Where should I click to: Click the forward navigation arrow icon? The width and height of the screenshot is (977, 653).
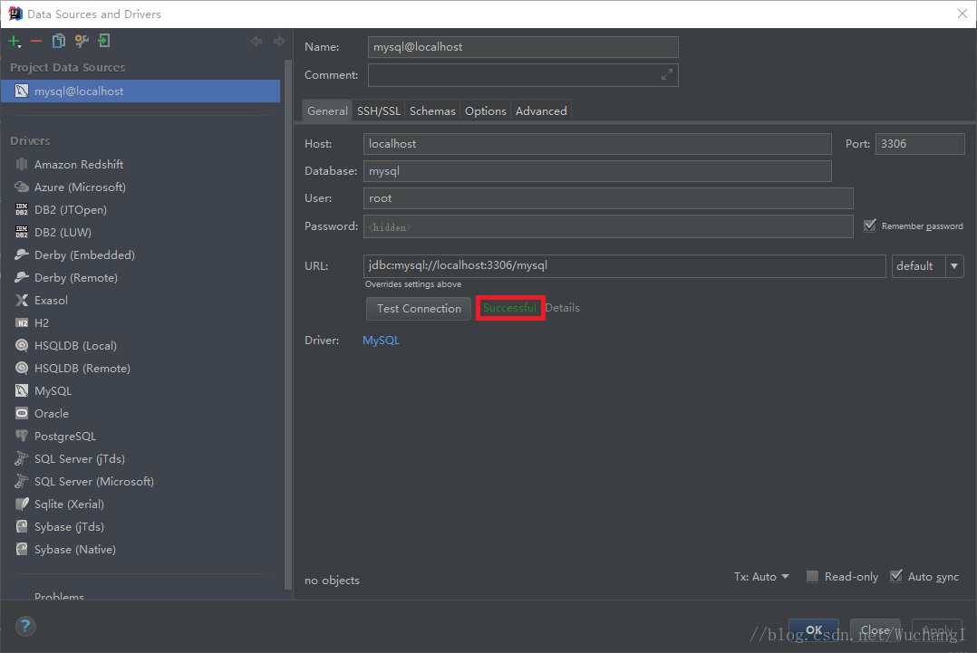click(278, 41)
